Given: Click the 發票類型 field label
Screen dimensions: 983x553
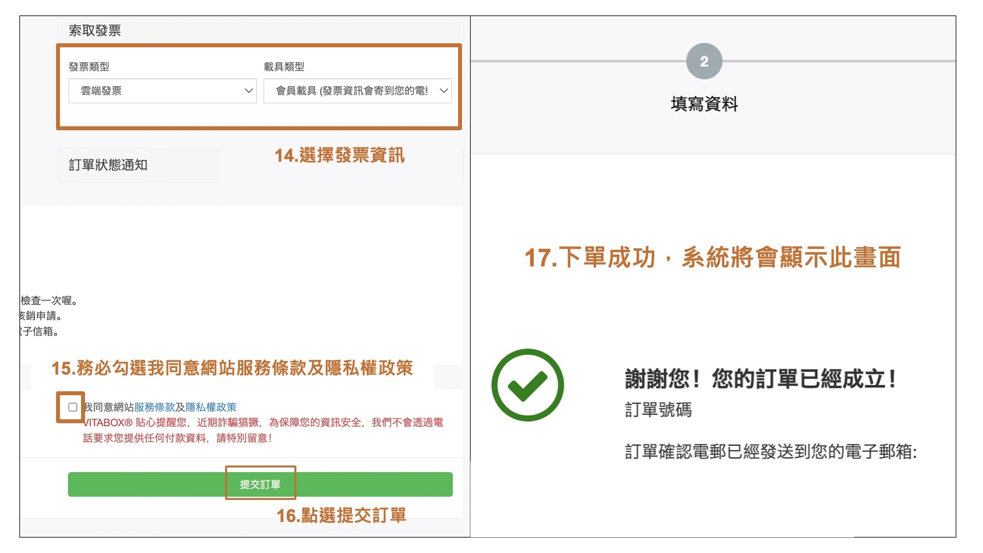Looking at the screenshot, I should (89, 66).
